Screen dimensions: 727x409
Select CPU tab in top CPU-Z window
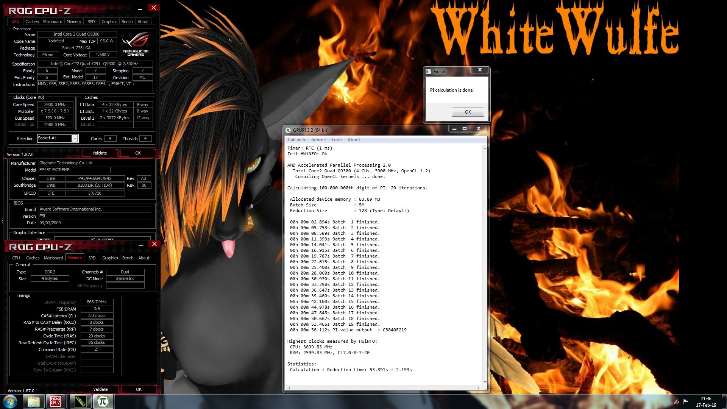pos(15,21)
